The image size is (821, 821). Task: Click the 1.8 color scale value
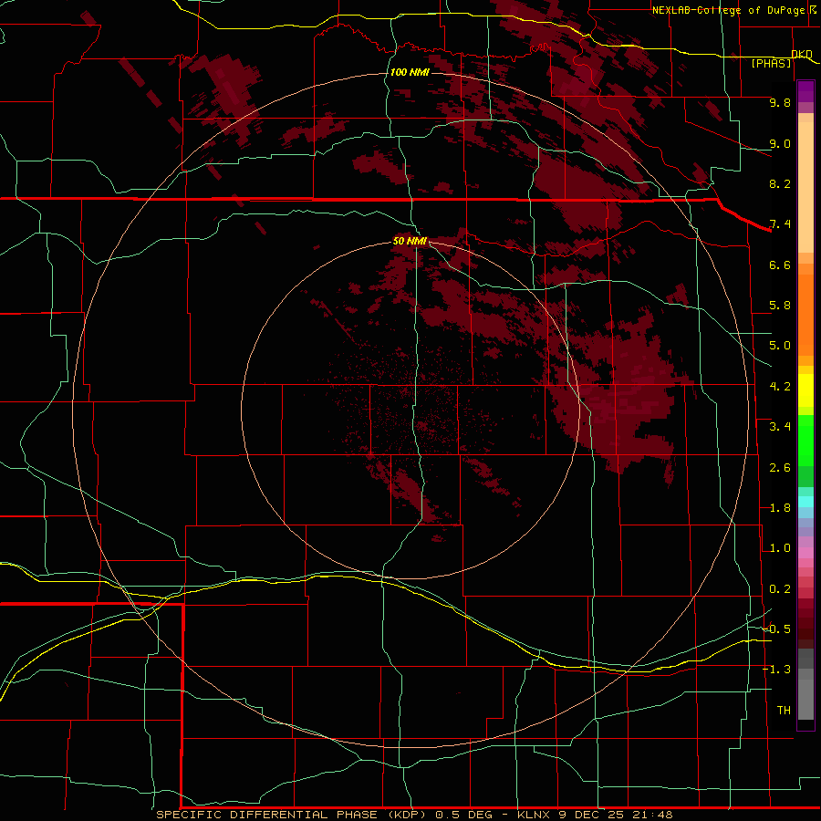(780, 508)
